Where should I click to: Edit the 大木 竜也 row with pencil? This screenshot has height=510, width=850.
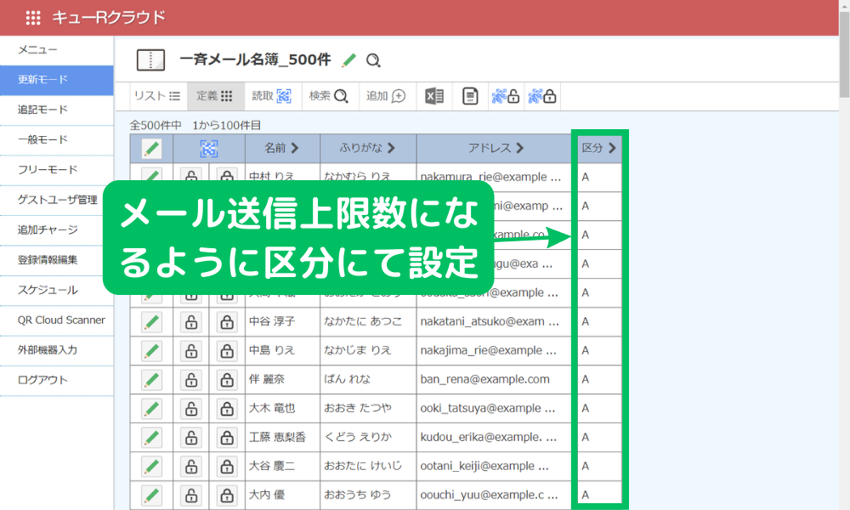click(x=152, y=409)
